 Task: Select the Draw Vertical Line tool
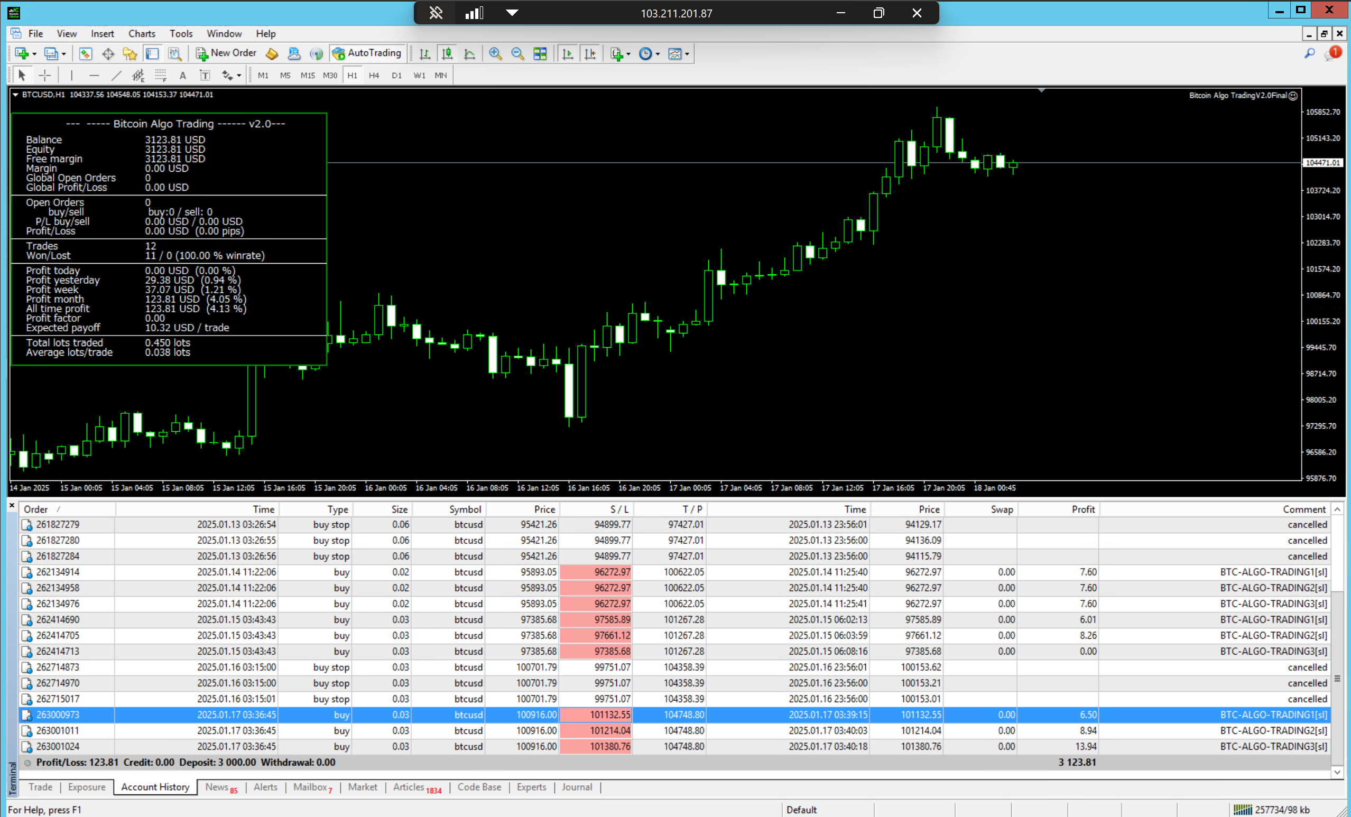71,75
